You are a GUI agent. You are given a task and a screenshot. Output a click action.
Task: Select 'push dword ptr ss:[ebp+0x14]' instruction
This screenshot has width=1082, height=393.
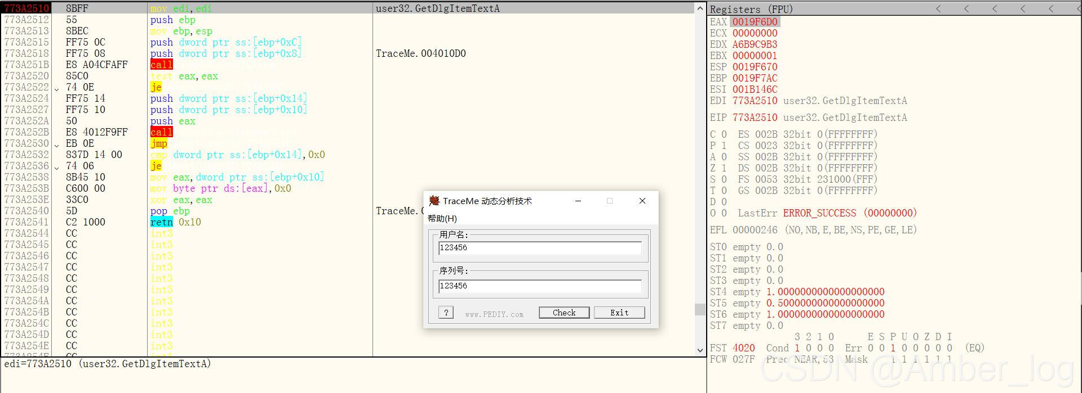click(229, 98)
